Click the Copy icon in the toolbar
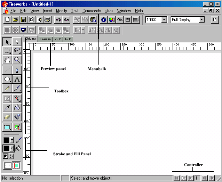 pyautogui.click(x=85, y=20)
